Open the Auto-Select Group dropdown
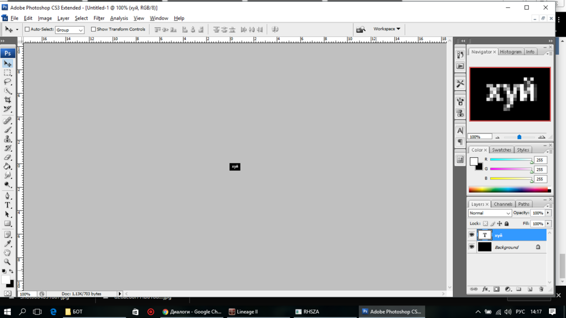This screenshot has height=318, width=566. pyautogui.click(x=69, y=30)
